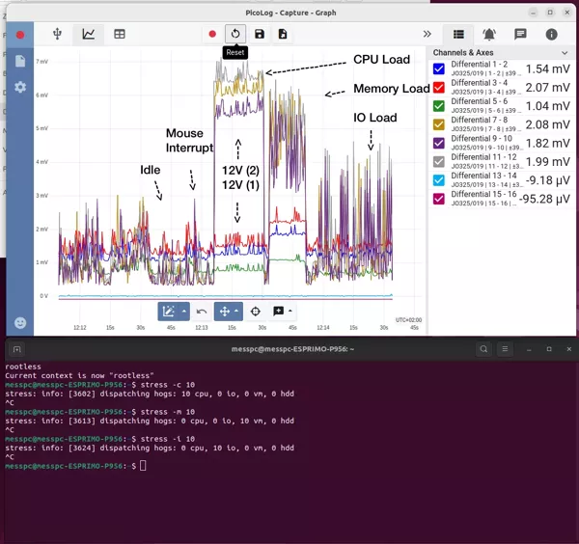Click the -95.28 µV reading
This screenshot has height=544, width=579.
pyautogui.click(x=544, y=199)
